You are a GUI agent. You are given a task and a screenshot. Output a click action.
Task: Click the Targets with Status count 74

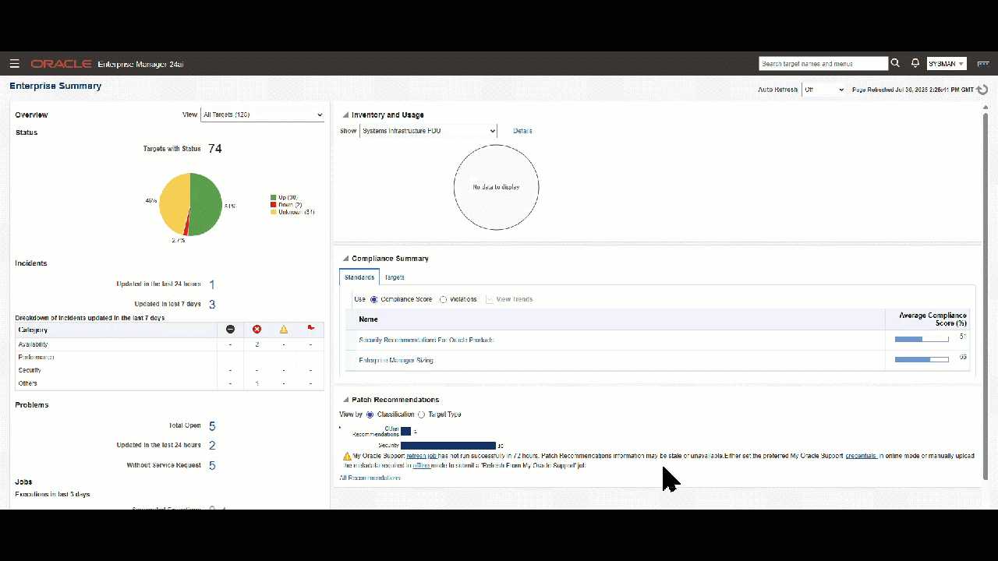tap(215, 149)
